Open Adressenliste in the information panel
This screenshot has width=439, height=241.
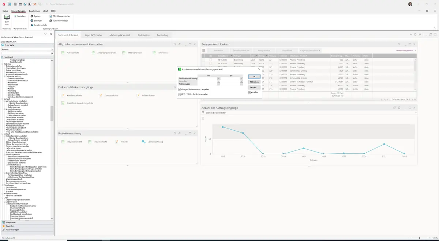(x=71, y=53)
